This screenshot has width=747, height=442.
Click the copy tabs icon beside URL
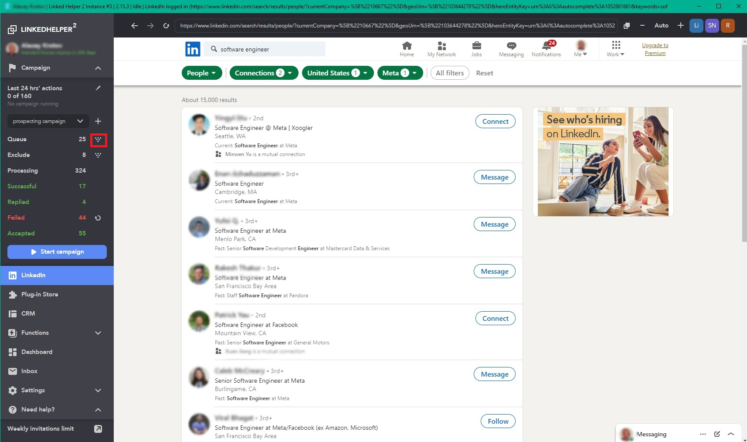coord(627,26)
